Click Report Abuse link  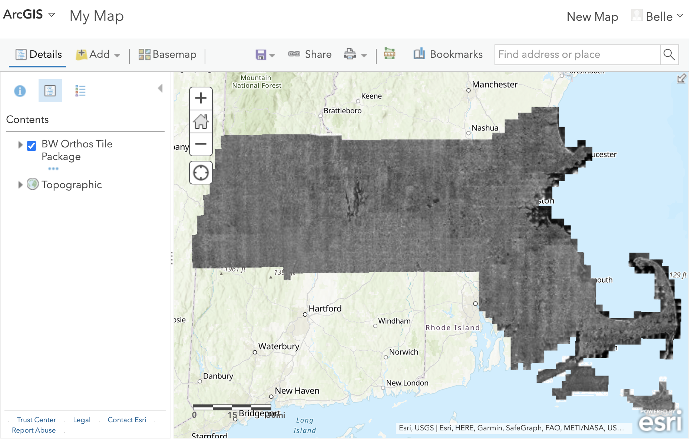34,430
